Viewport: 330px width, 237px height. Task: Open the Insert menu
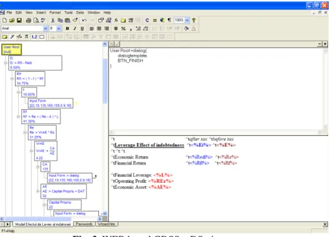coord(41,12)
